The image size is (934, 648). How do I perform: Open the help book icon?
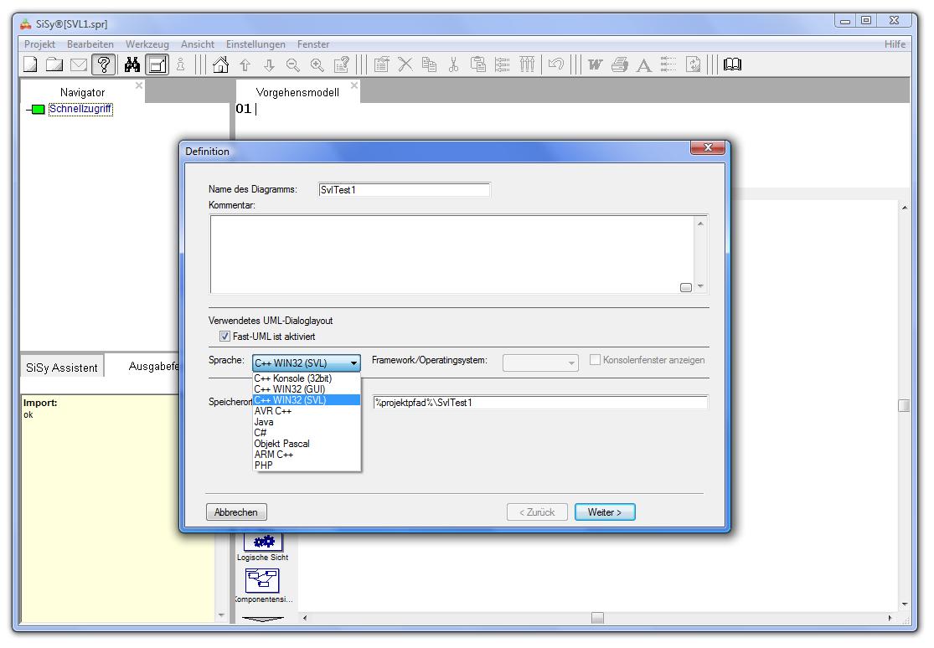point(732,64)
